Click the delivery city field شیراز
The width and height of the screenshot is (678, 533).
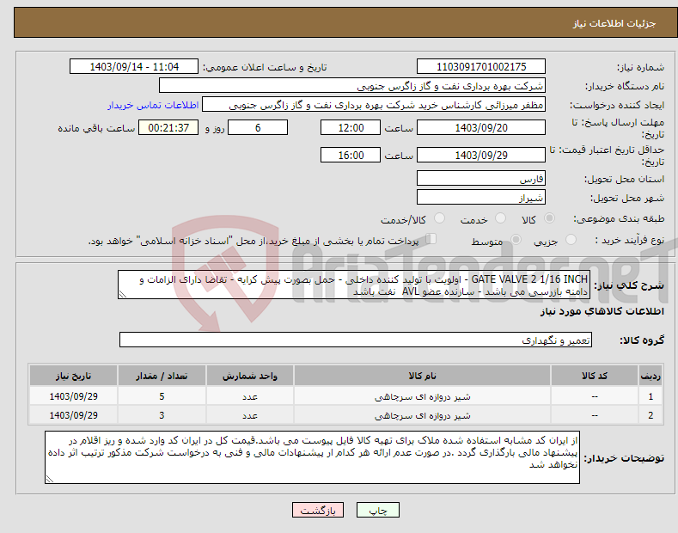coord(481,197)
